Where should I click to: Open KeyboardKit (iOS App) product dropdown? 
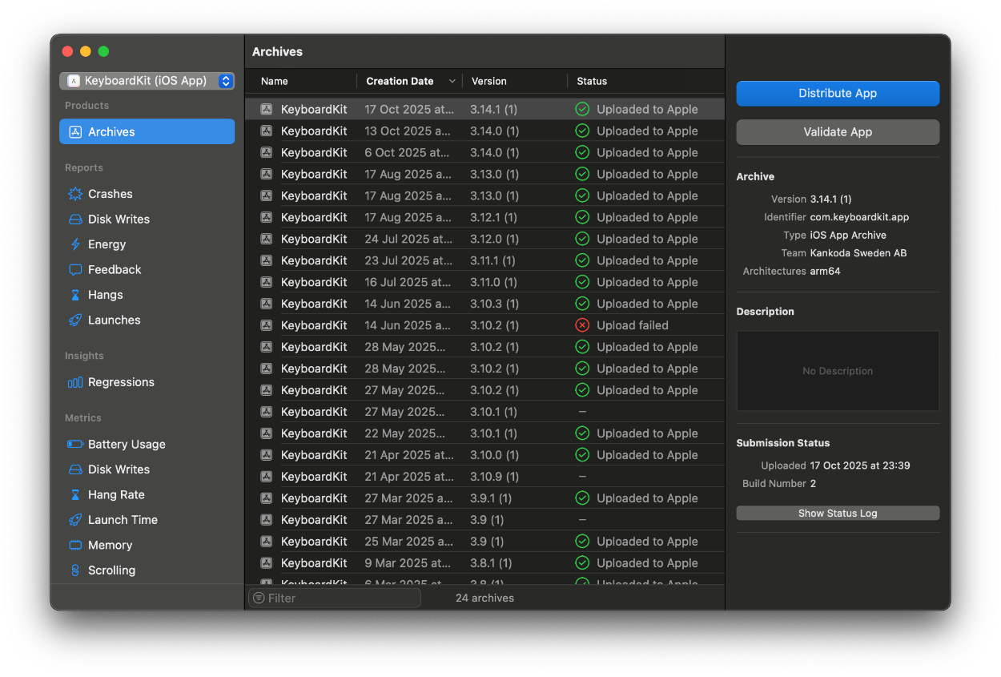pos(147,81)
